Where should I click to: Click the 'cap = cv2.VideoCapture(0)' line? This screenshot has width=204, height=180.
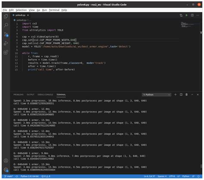pyautogui.click(x=40, y=37)
